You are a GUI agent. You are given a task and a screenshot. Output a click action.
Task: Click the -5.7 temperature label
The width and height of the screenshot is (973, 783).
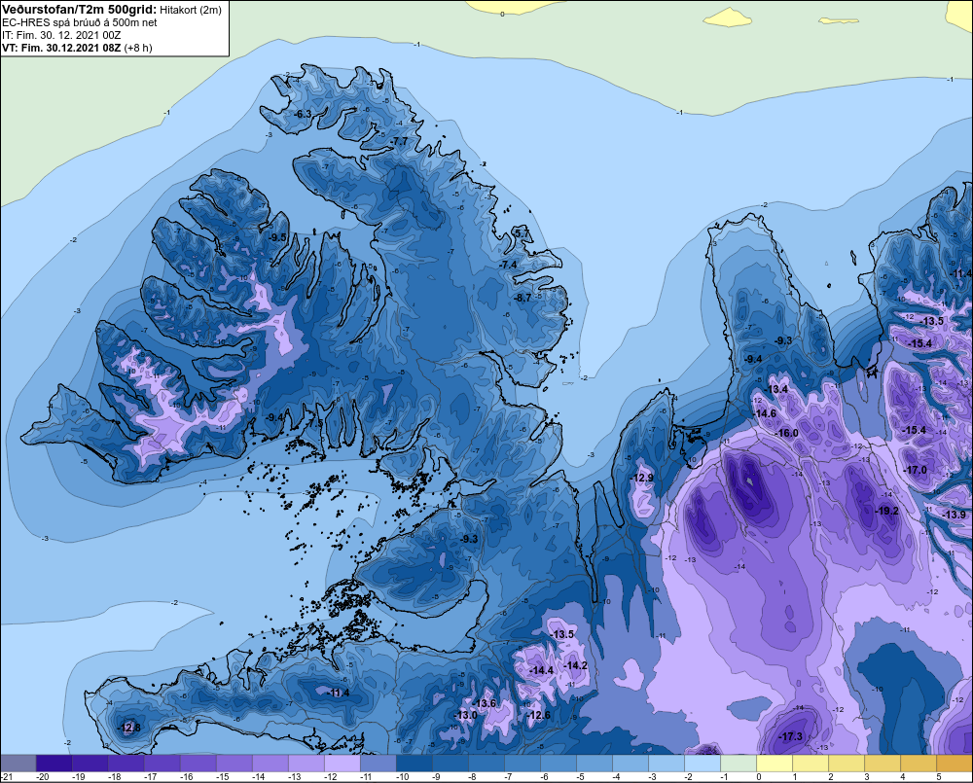pyautogui.click(x=522, y=233)
